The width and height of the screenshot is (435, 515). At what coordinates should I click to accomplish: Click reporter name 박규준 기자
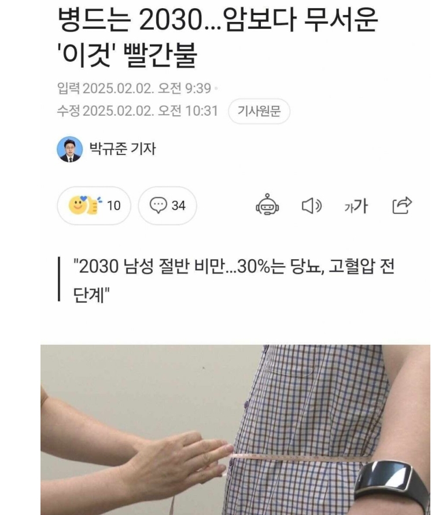point(123,149)
